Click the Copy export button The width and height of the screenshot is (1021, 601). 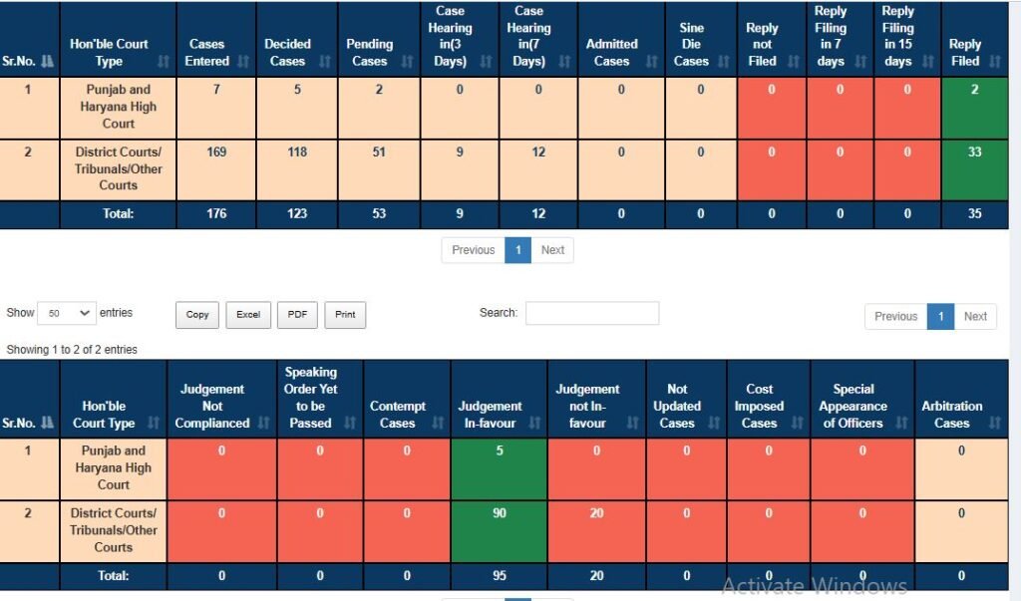coord(197,315)
